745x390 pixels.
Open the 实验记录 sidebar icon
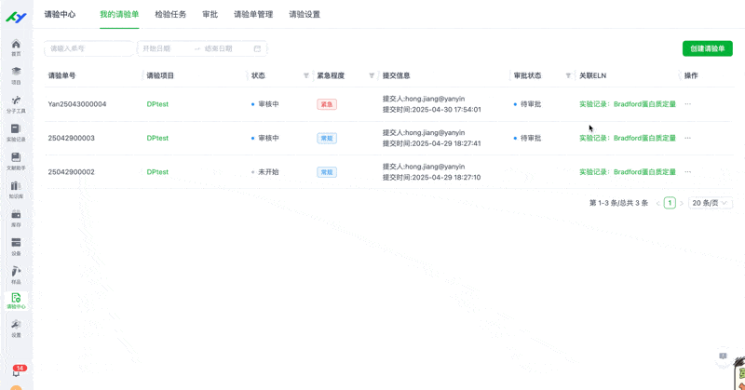point(16,132)
